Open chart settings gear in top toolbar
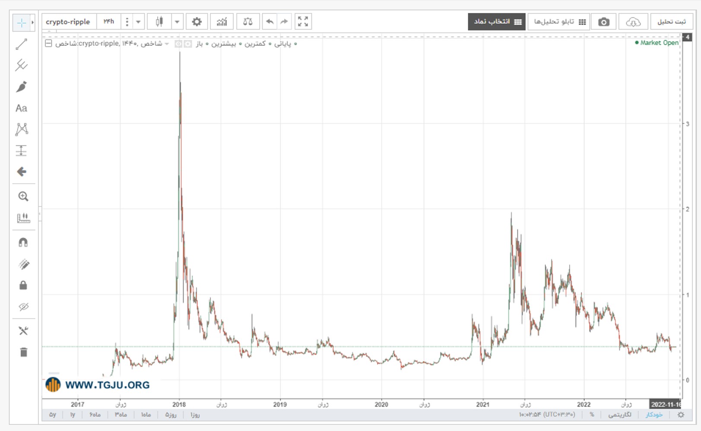 point(197,22)
